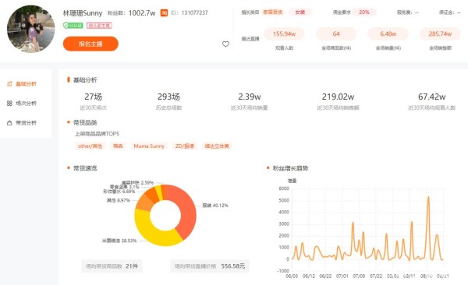Select the Muma Sunny brand tag

149,146
